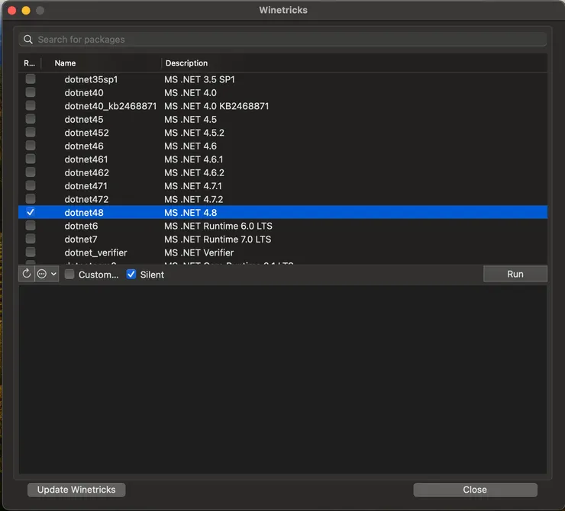Sort by the Name column header
This screenshot has width=565, height=511.
pos(65,63)
